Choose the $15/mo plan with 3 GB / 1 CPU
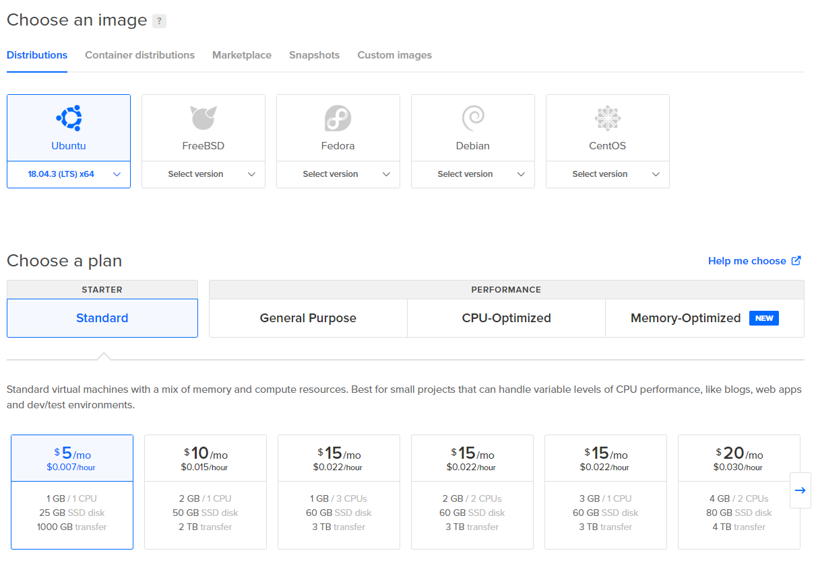This screenshot has width=818, height=561. pos(606,492)
